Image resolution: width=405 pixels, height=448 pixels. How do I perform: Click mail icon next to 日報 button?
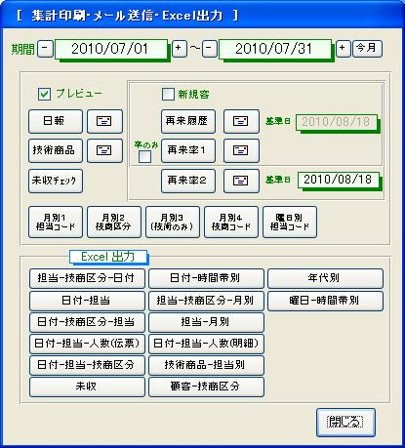tap(104, 121)
